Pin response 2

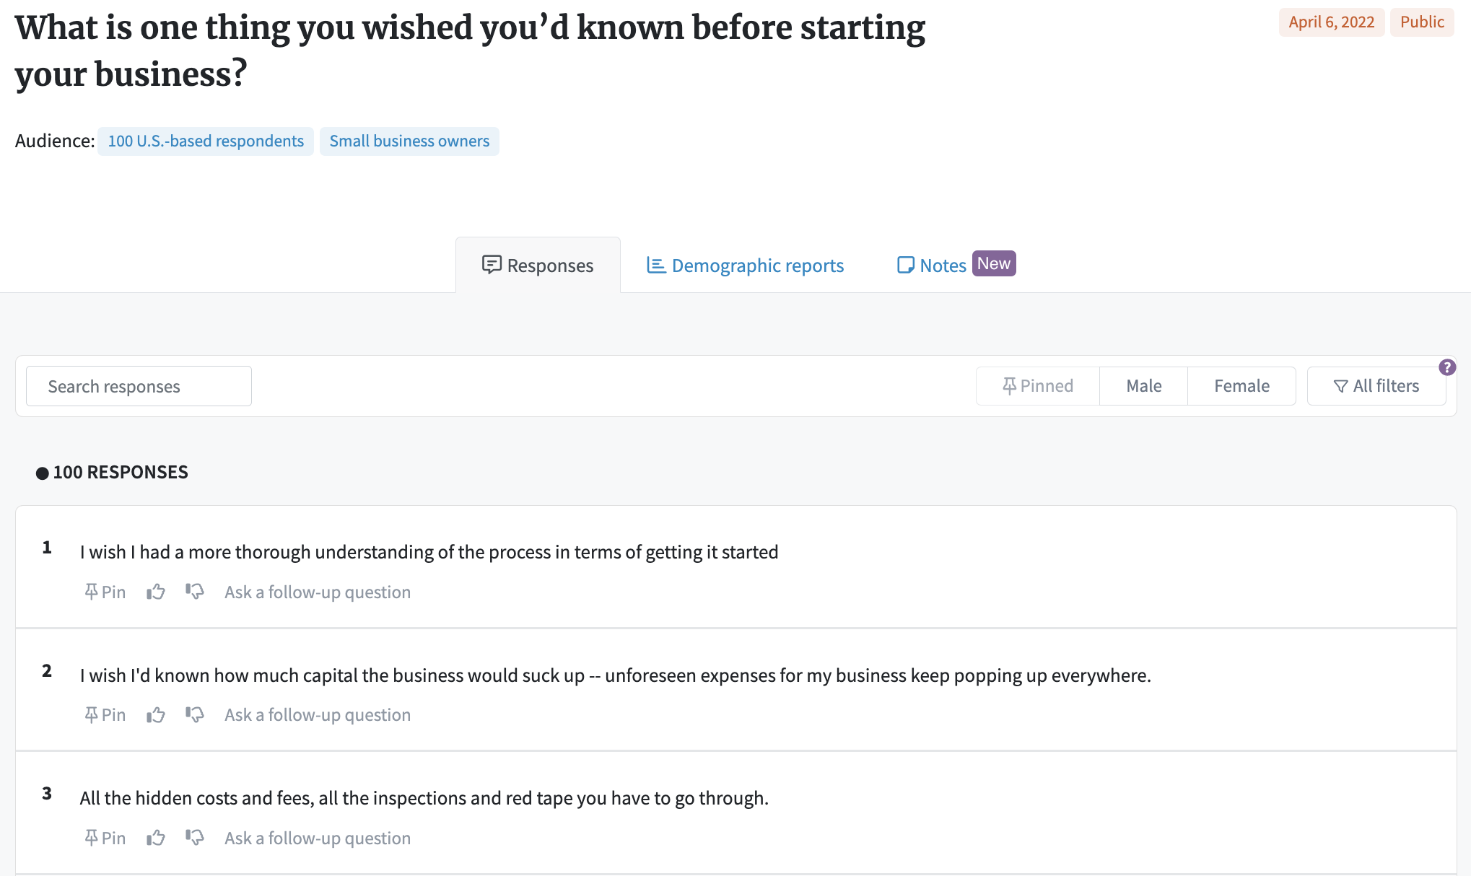(105, 715)
